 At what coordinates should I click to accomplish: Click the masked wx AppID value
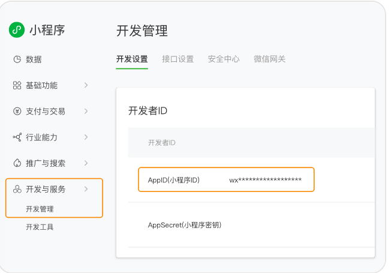click(x=265, y=180)
